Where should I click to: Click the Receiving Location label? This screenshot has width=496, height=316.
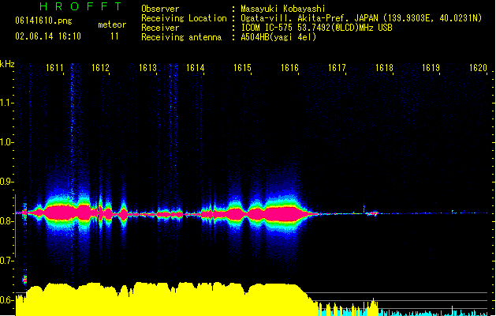[x=184, y=18]
